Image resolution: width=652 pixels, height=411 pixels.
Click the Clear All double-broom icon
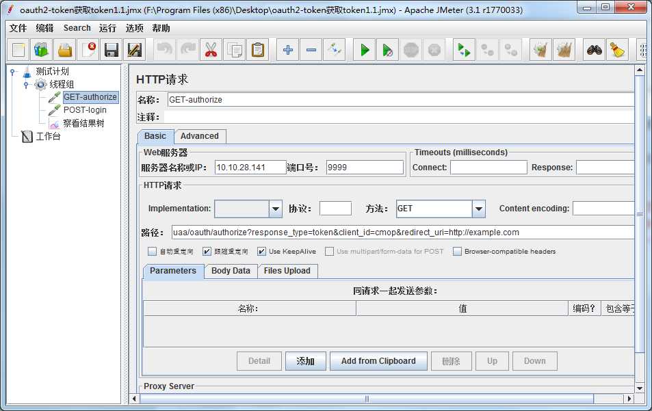(564, 50)
